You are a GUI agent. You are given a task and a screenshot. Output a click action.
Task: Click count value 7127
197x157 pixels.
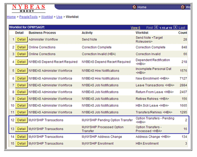click(x=183, y=79)
